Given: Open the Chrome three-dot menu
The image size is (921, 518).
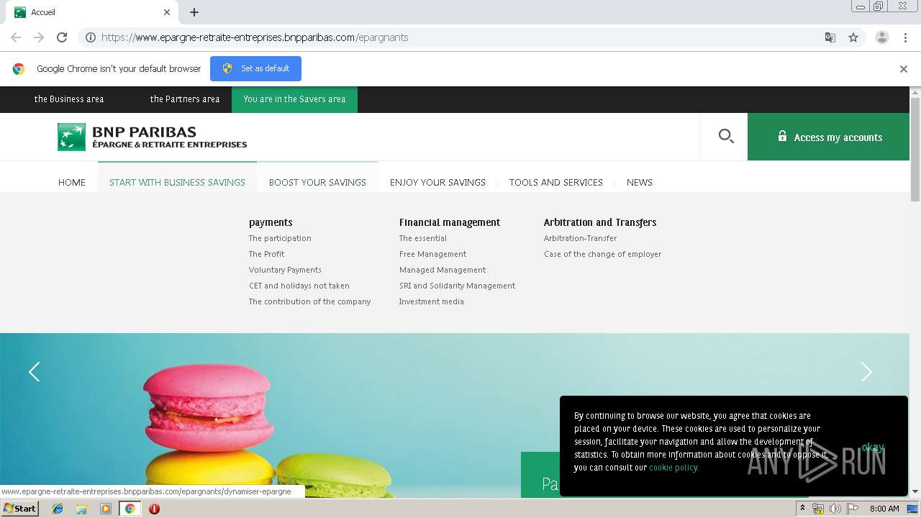Looking at the screenshot, I should pyautogui.click(x=905, y=37).
